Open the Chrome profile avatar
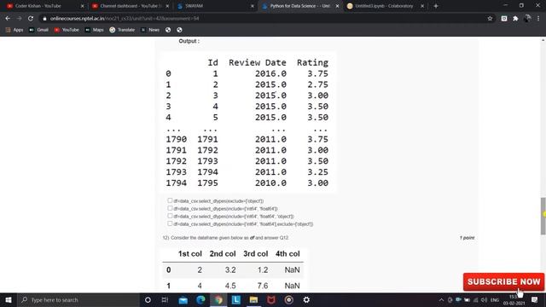Image resolution: width=546 pixels, height=307 pixels. (527, 19)
